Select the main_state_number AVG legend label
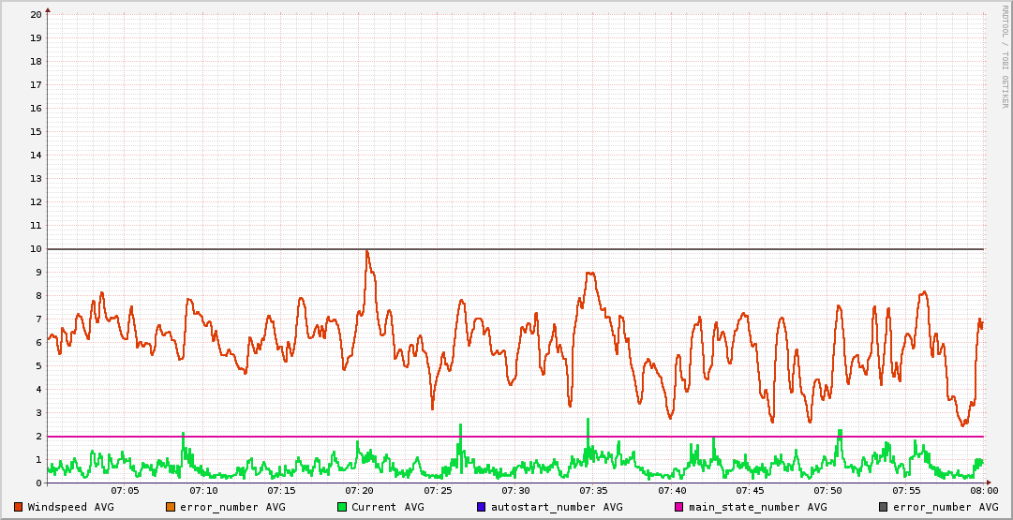This screenshot has width=1013, height=520. point(757,507)
